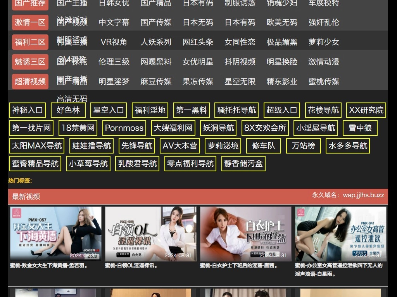The width and height of the screenshot is (397, 297).
Task: Go to the 网红头条 category
Action: (198, 42)
